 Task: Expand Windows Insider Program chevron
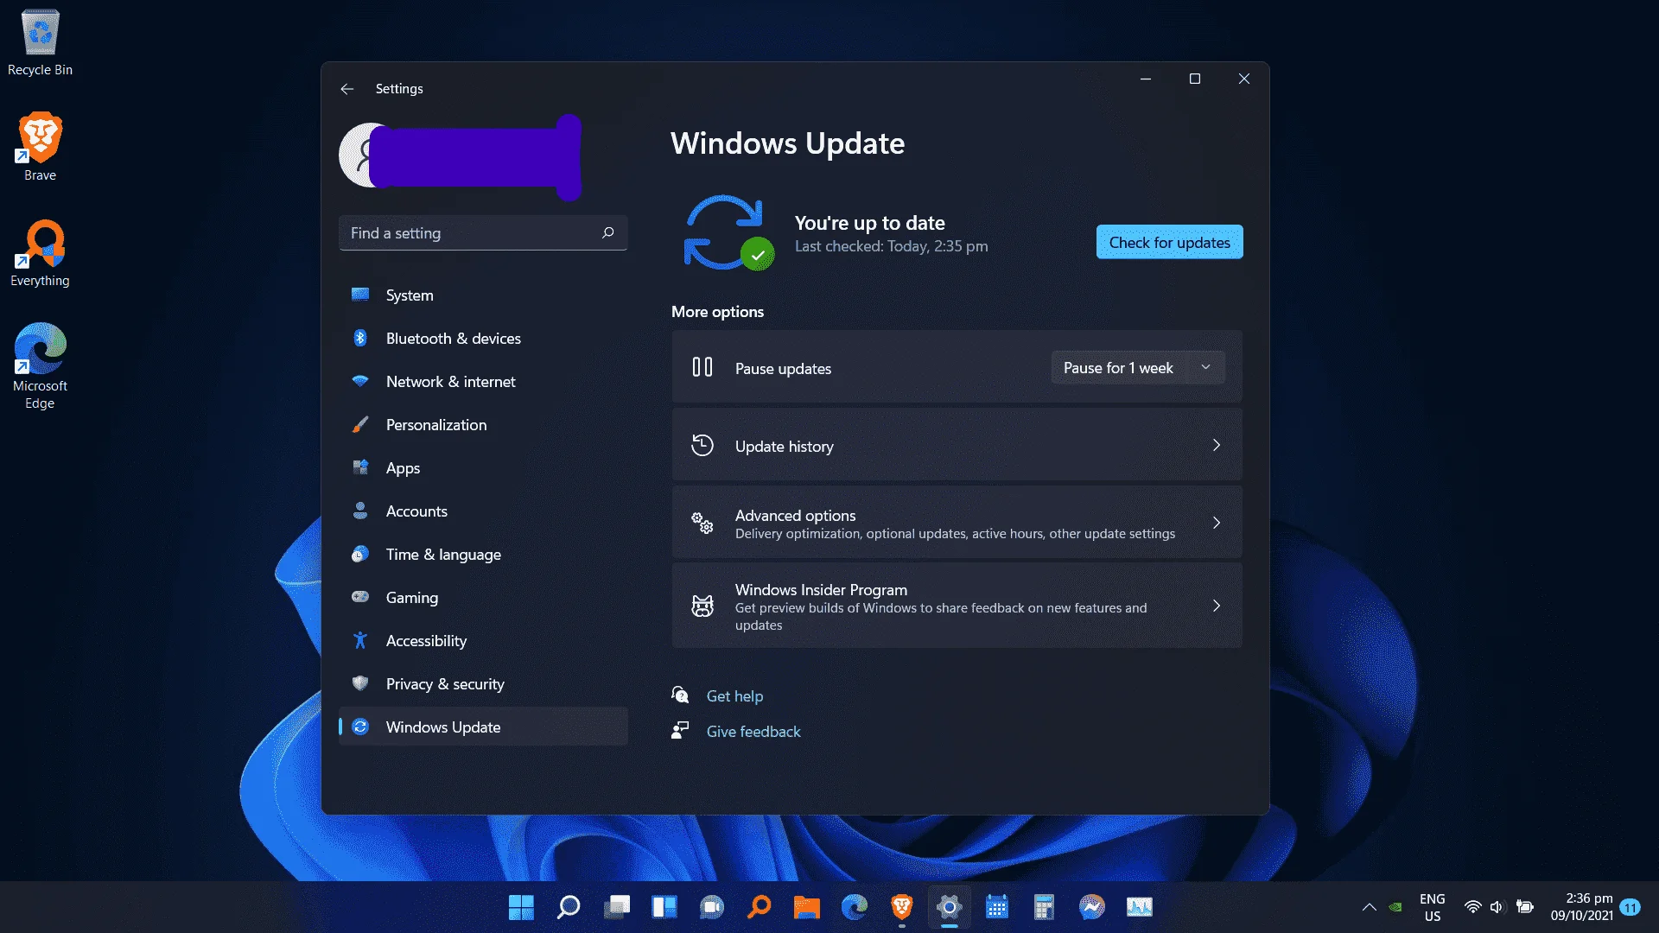click(x=1217, y=606)
